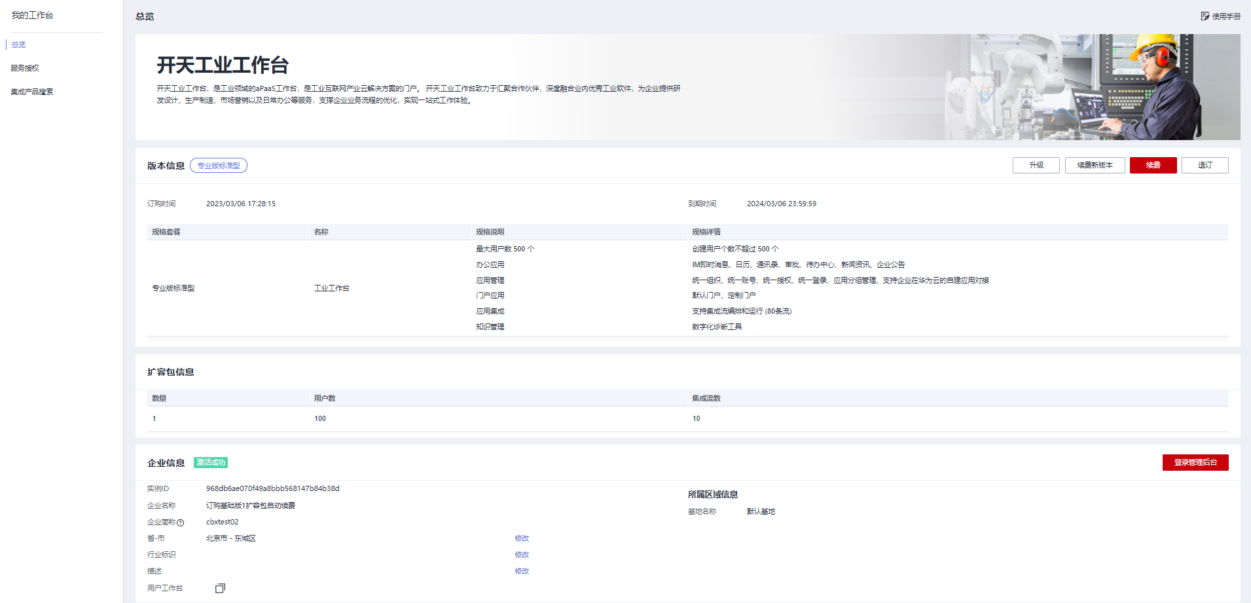
Task: Click the 工业工作台 name cell
Action: 332,288
